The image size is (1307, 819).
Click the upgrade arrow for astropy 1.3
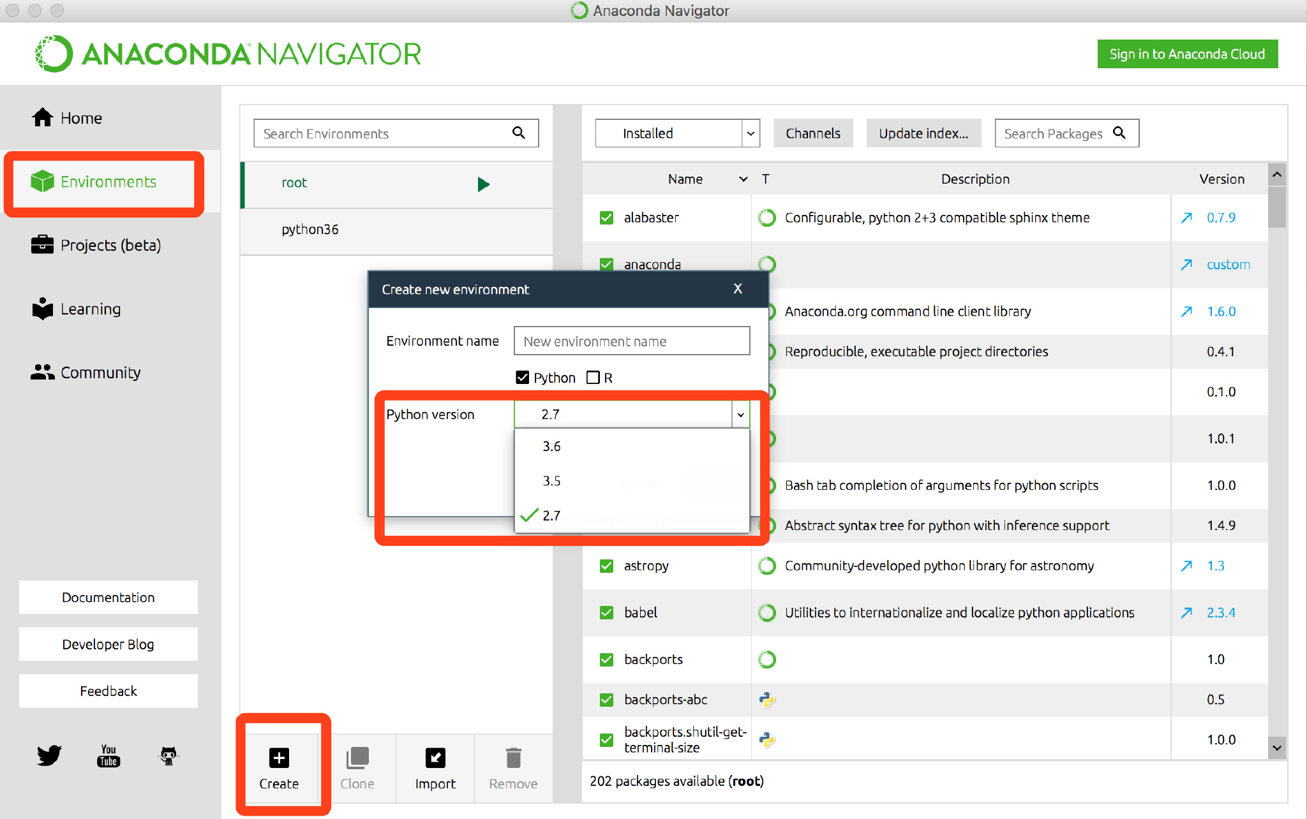[1186, 566]
